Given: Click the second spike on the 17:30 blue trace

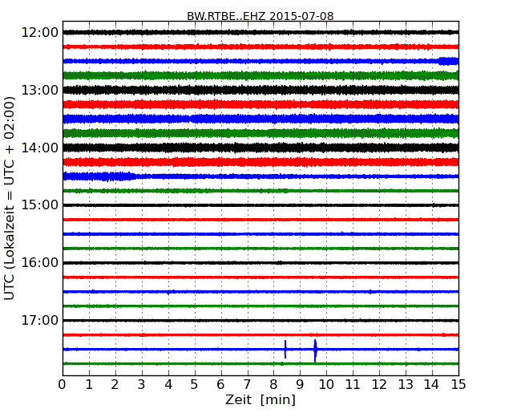Looking at the screenshot, I should pos(315,349).
